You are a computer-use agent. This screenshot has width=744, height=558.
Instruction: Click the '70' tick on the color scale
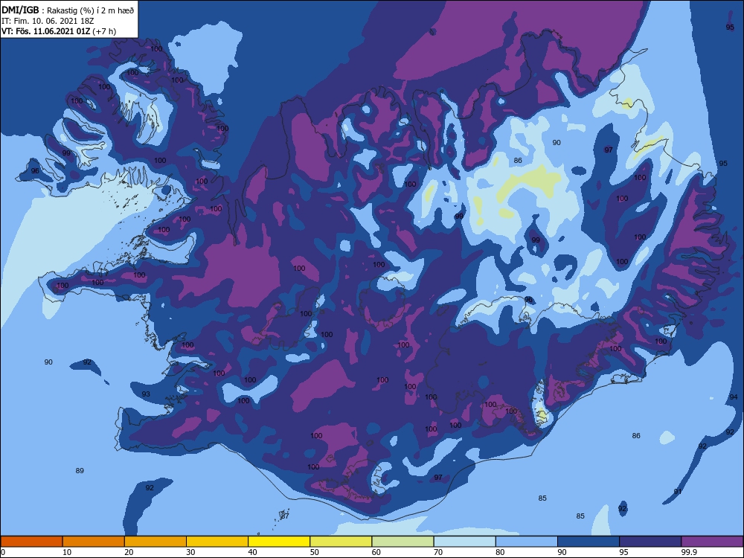coord(438,552)
